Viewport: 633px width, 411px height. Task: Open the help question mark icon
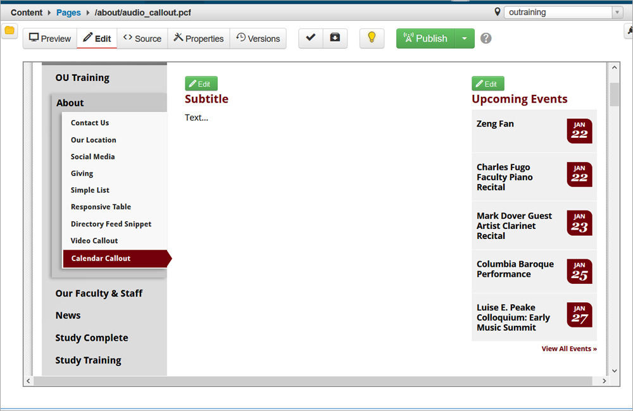click(x=486, y=39)
